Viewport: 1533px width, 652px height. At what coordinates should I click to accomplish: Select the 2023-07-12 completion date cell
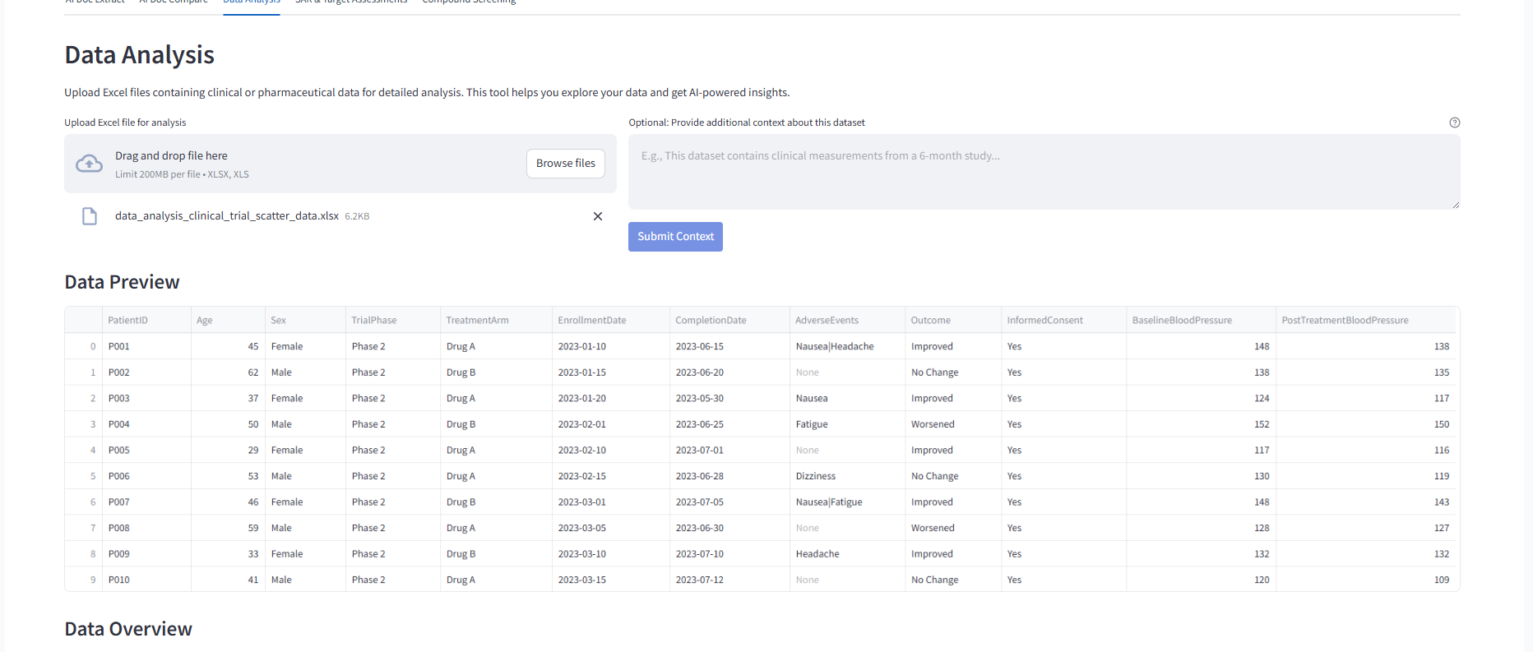[700, 580]
